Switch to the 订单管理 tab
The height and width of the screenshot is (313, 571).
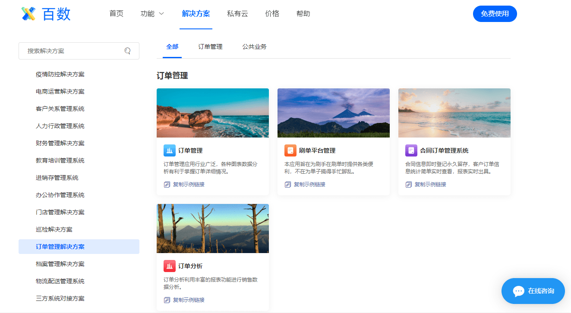tap(211, 47)
